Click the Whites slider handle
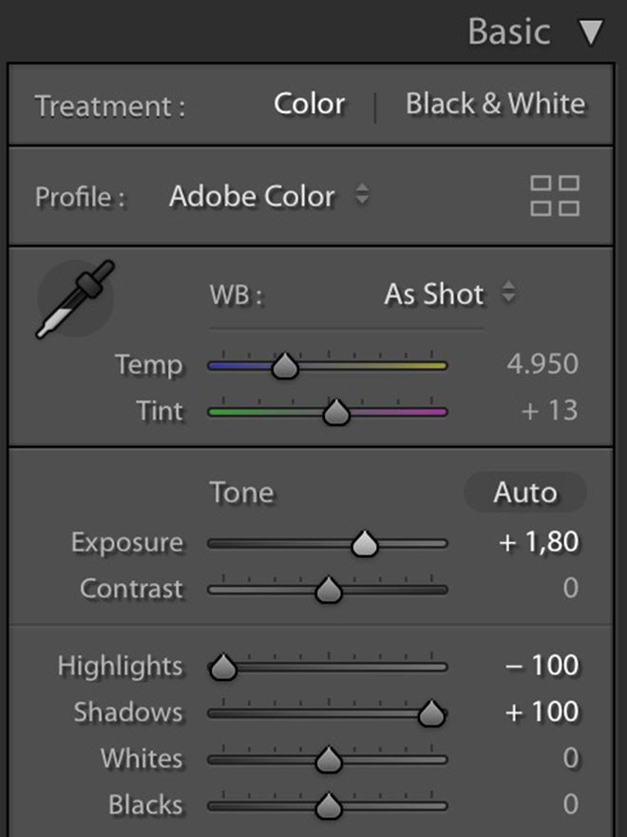The image size is (627, 837). (328, 760)
